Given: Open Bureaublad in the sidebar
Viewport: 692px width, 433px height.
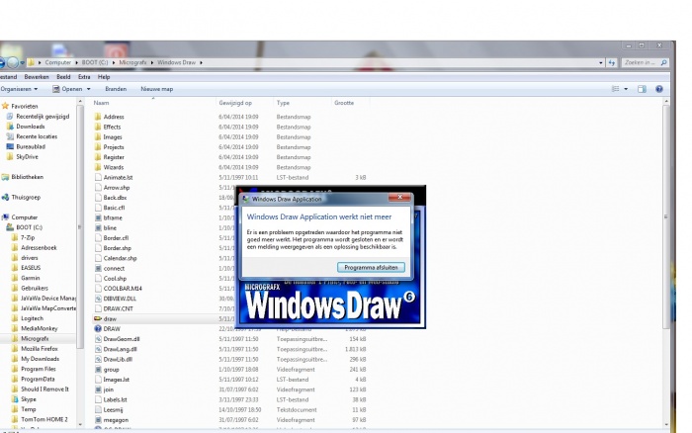Looking at the screenshot, I should pos(31,147).
